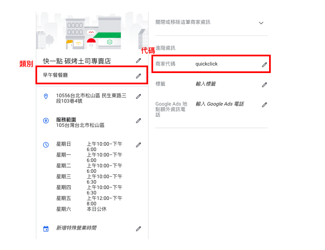Edit 新增特殊營業時間 pencil icon
325x250 pixels.
139,229
